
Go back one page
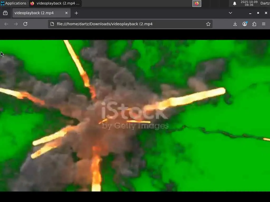pyautogui.click(x=6, y=24)
